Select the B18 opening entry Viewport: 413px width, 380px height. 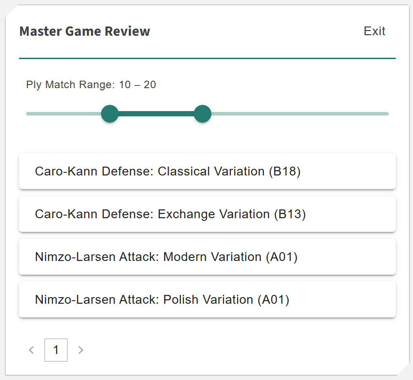pyautogui.click(x=168, y=171)
